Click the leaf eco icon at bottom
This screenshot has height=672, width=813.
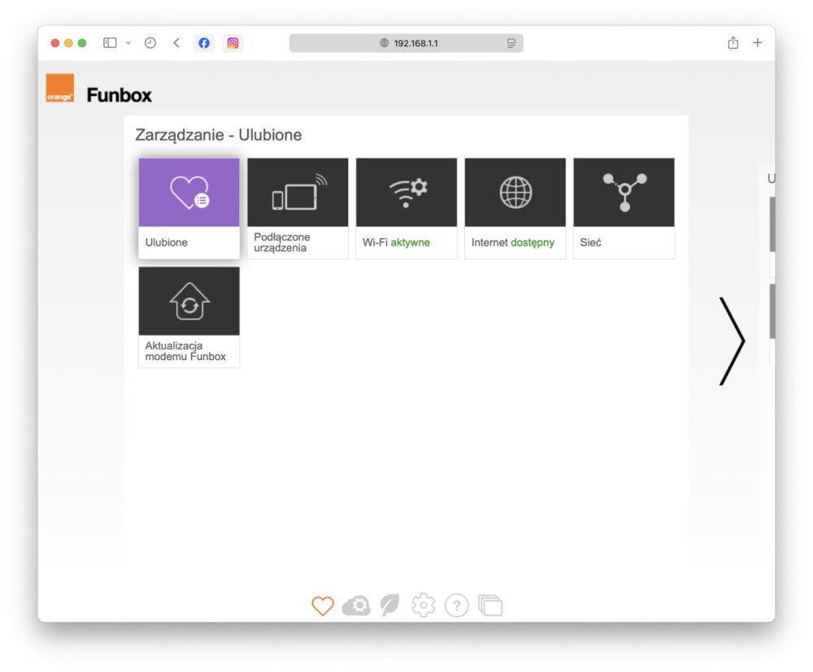pos(389,605)
